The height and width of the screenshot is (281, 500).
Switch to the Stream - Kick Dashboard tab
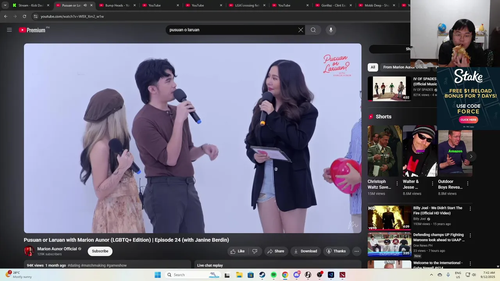31,5
